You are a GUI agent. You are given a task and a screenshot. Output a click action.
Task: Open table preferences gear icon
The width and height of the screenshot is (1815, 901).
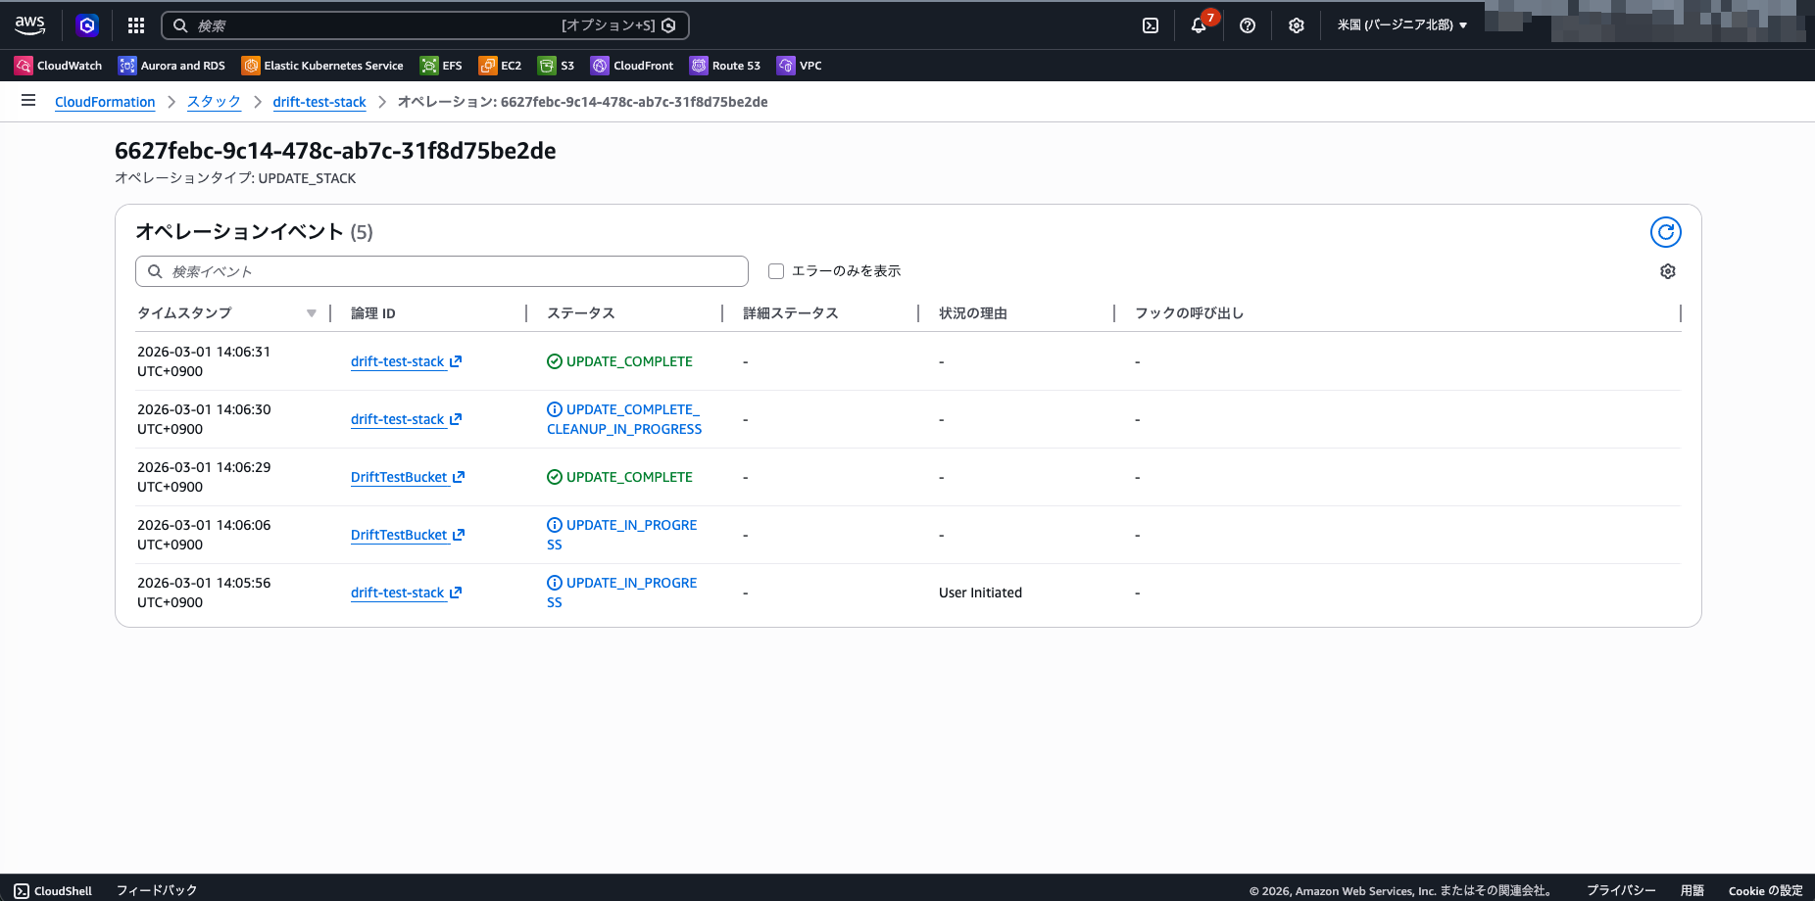(x=1667, y=271)
